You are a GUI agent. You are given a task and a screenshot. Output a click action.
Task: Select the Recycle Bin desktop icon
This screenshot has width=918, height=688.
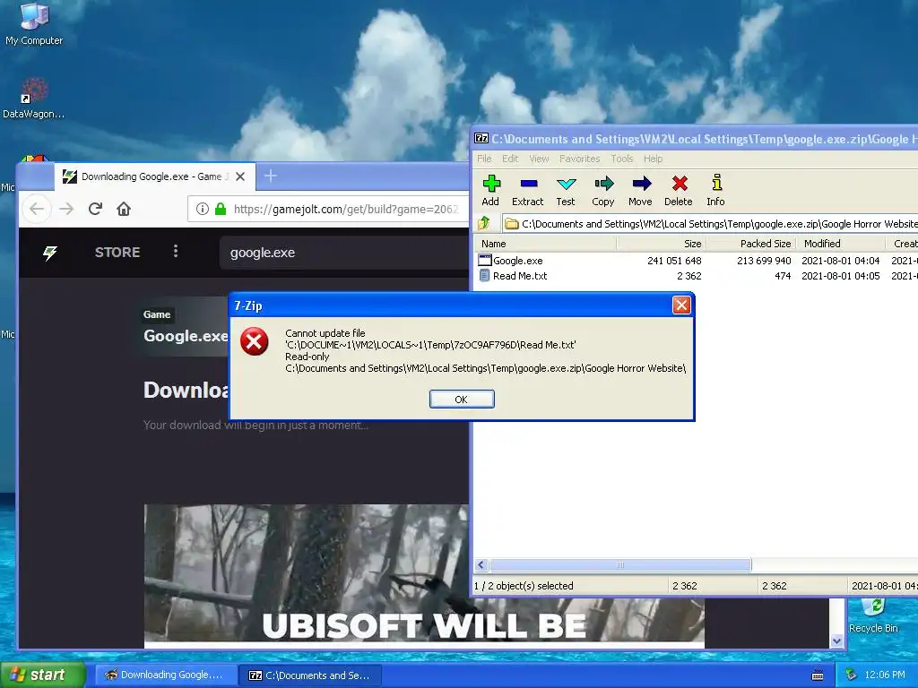pyautogui.click(x=873, y=615)
